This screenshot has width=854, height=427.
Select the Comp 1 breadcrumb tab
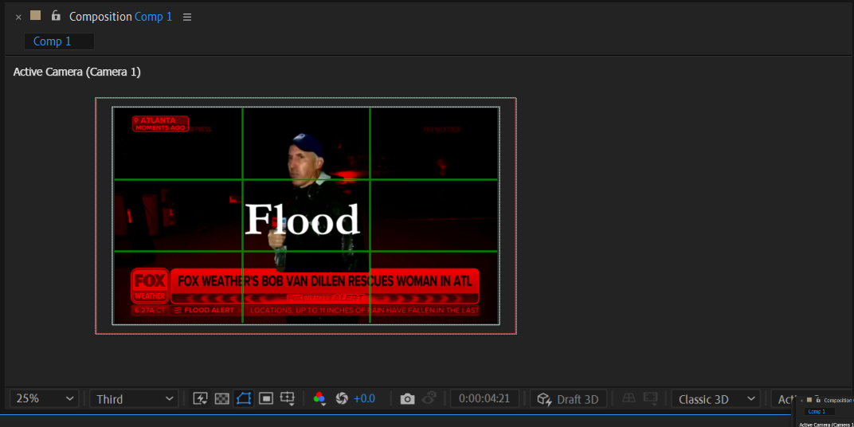59,41
